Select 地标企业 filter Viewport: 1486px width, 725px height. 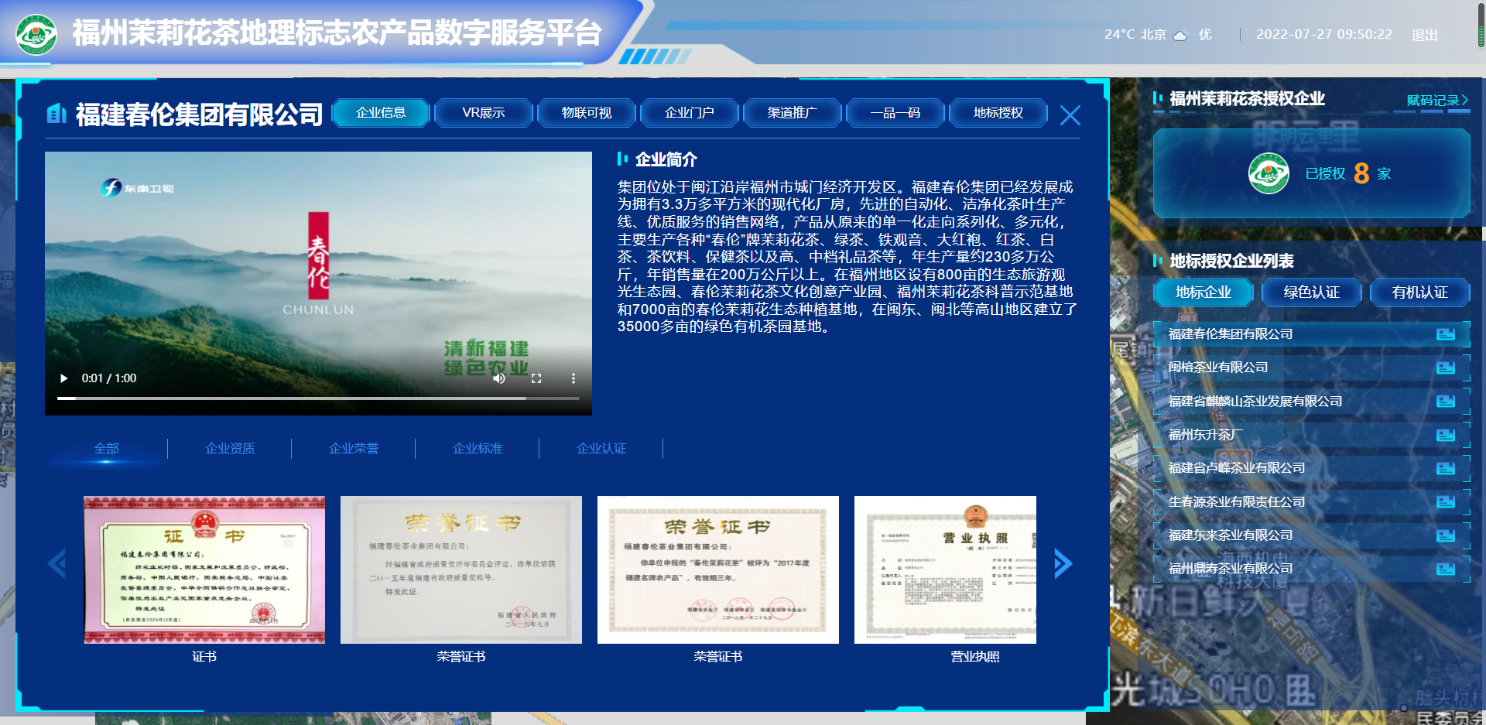(1203, 292)
